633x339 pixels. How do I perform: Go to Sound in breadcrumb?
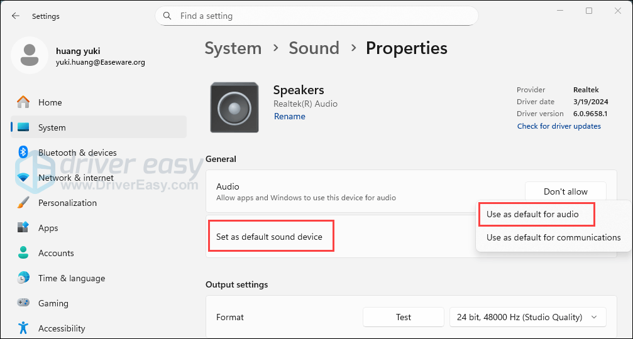coord(314,48)
